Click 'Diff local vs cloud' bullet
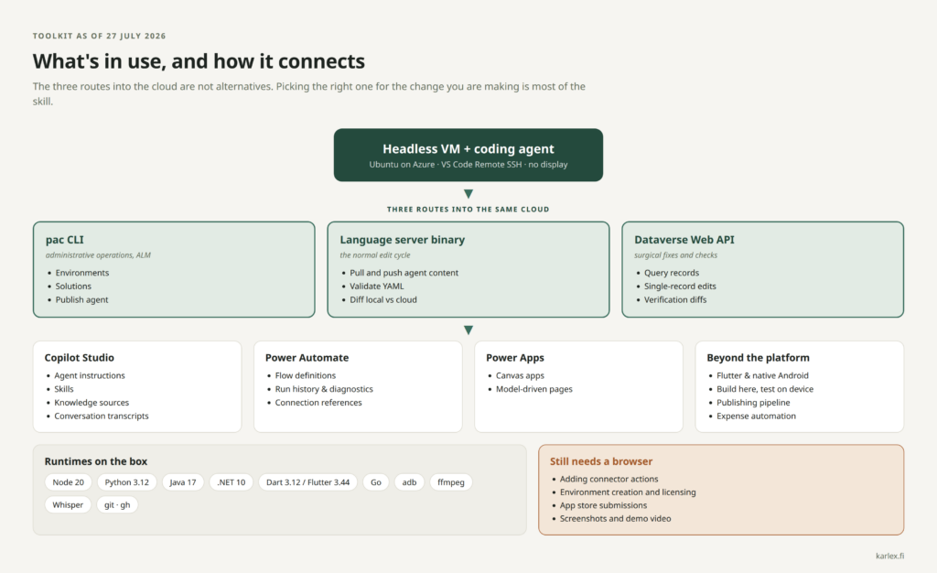 pos(383,300)
